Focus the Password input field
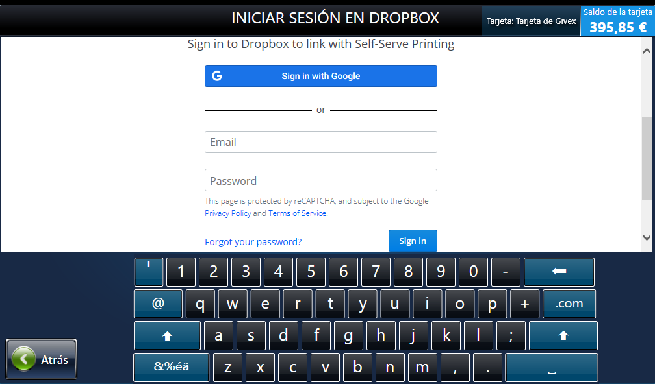 (x=321, y=180)
